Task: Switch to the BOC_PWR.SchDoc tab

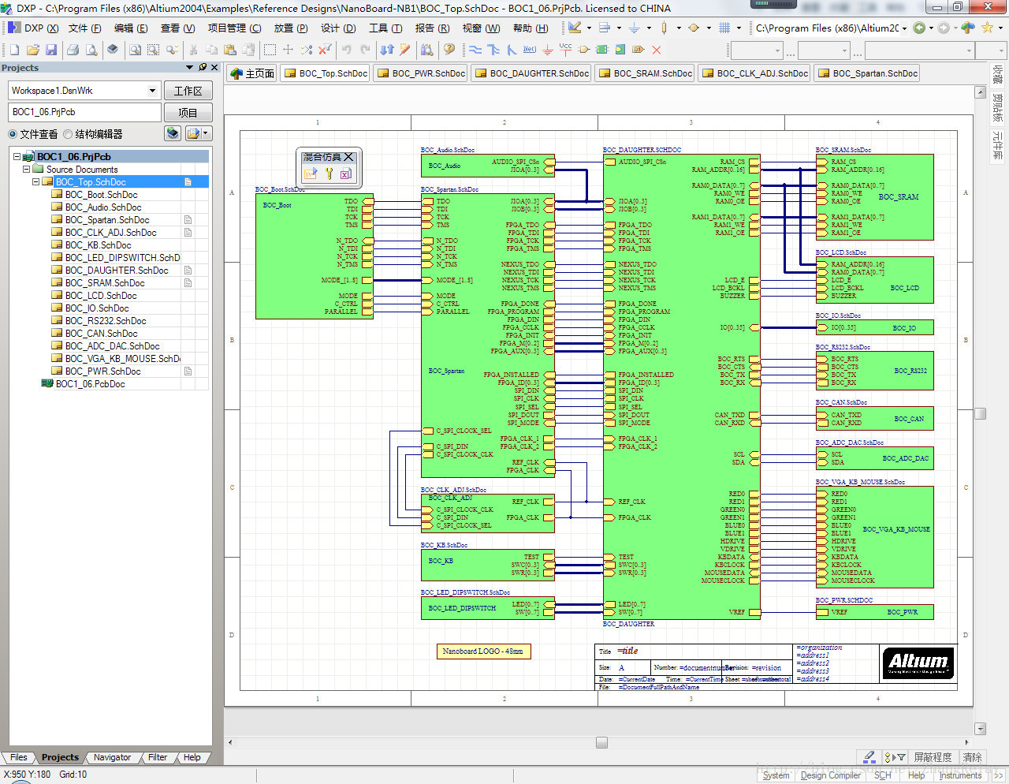Action: pos(421,73)
